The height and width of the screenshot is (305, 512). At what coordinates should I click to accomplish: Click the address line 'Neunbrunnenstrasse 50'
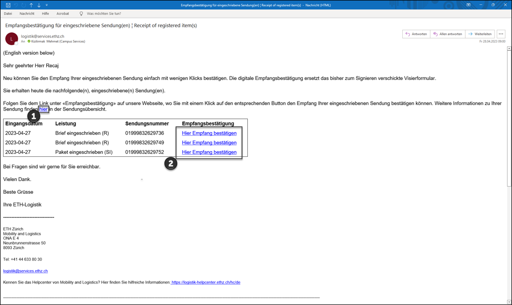[25, 243]
